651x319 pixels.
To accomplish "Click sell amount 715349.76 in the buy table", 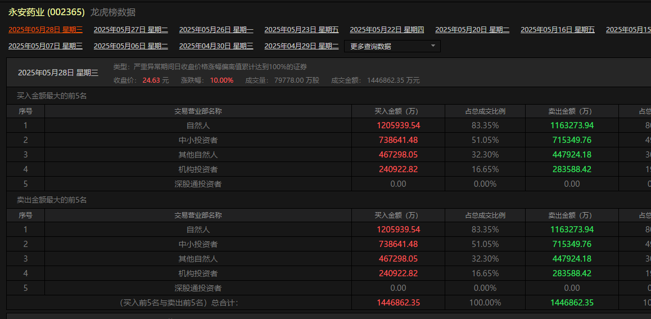I will click(572, 140).
